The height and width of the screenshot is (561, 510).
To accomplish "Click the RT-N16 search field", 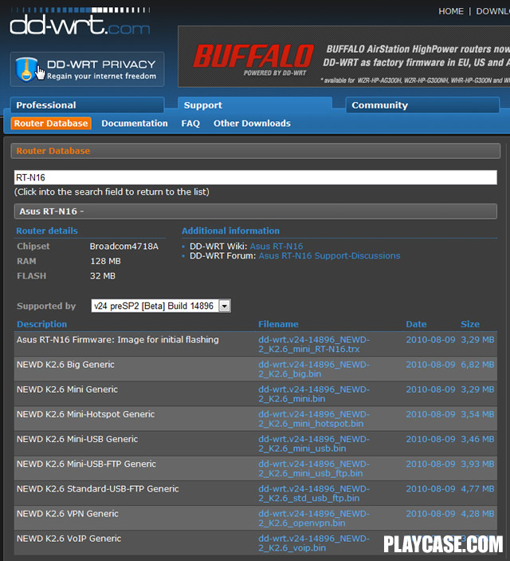I will tap(256, 177).
